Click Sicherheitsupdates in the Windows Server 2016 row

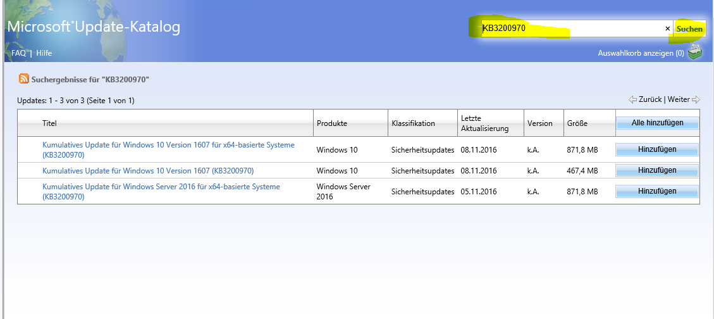point(422,192)
